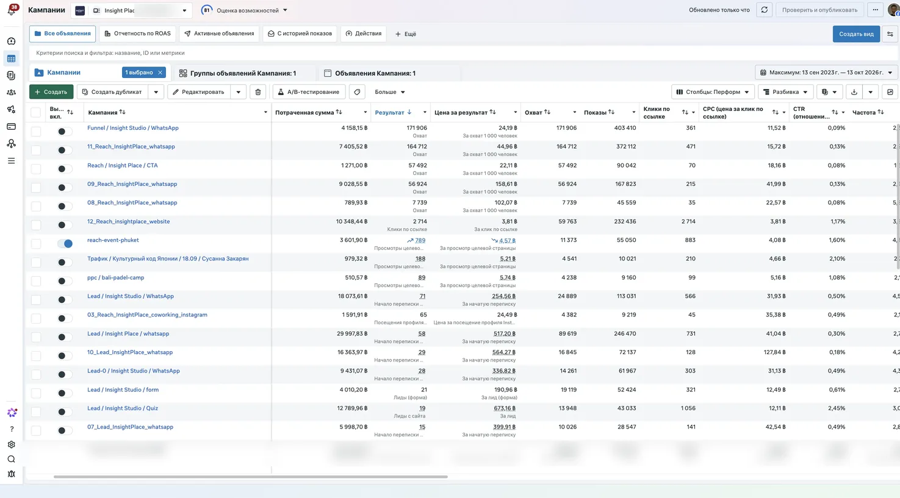900x498 pixels.
Task: Remove the 1 выбрано selection chip
Action: [160, 73]
